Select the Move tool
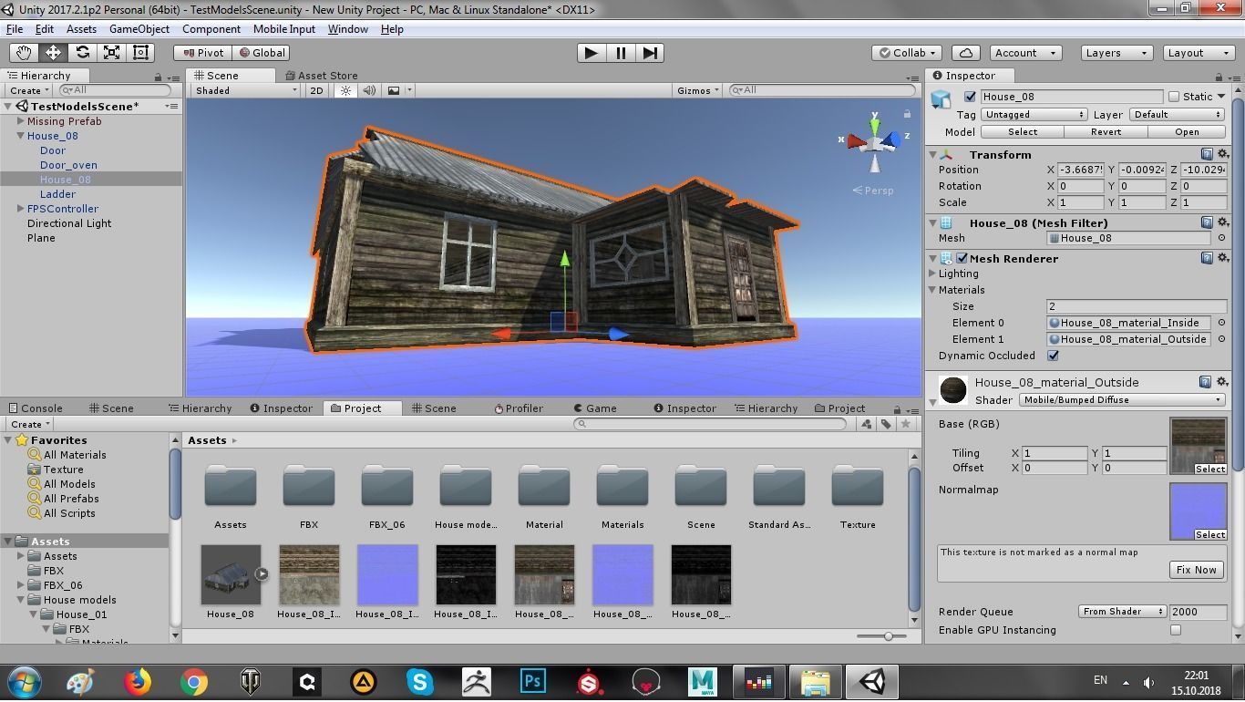This screenshot has width=1245, height=702. pyautogui.click(x=53, y=53)
